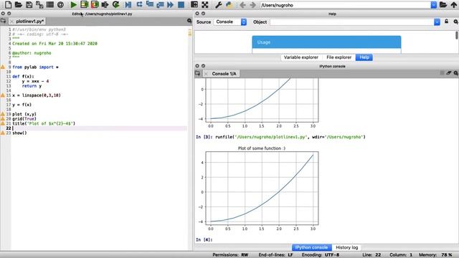Click the warning icon on line 9

click(x=3, y=67)
